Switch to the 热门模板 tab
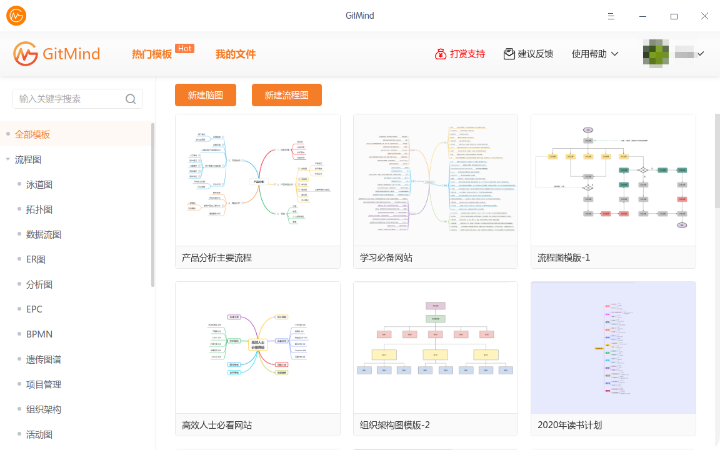Screen dimensions: 720x450 click(152, 54)
